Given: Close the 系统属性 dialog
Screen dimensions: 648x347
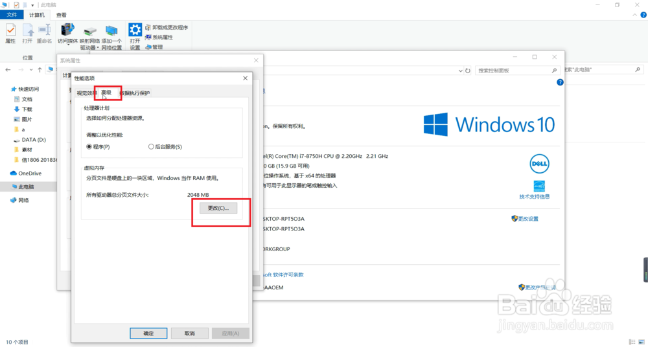Looking at the screenshot, I should [256, 60].
